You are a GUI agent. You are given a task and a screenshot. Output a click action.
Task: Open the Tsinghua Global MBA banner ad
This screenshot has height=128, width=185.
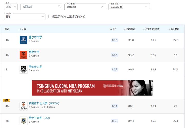point(92,88)
